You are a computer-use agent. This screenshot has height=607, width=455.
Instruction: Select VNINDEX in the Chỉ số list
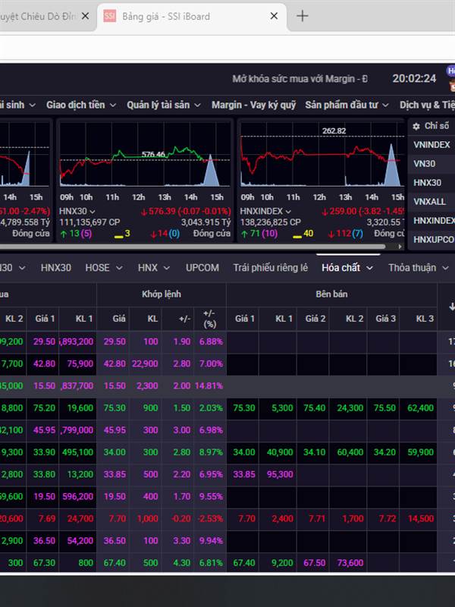click(x=431, y=144)
